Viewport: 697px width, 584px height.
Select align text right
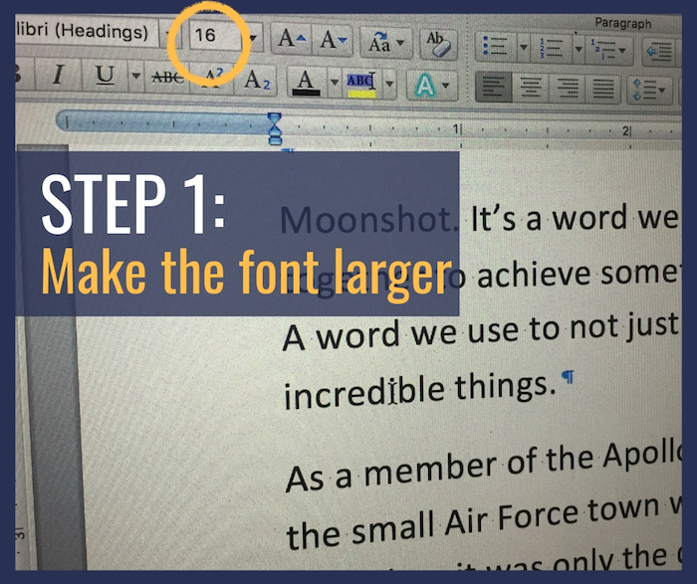tap(568, 89)
